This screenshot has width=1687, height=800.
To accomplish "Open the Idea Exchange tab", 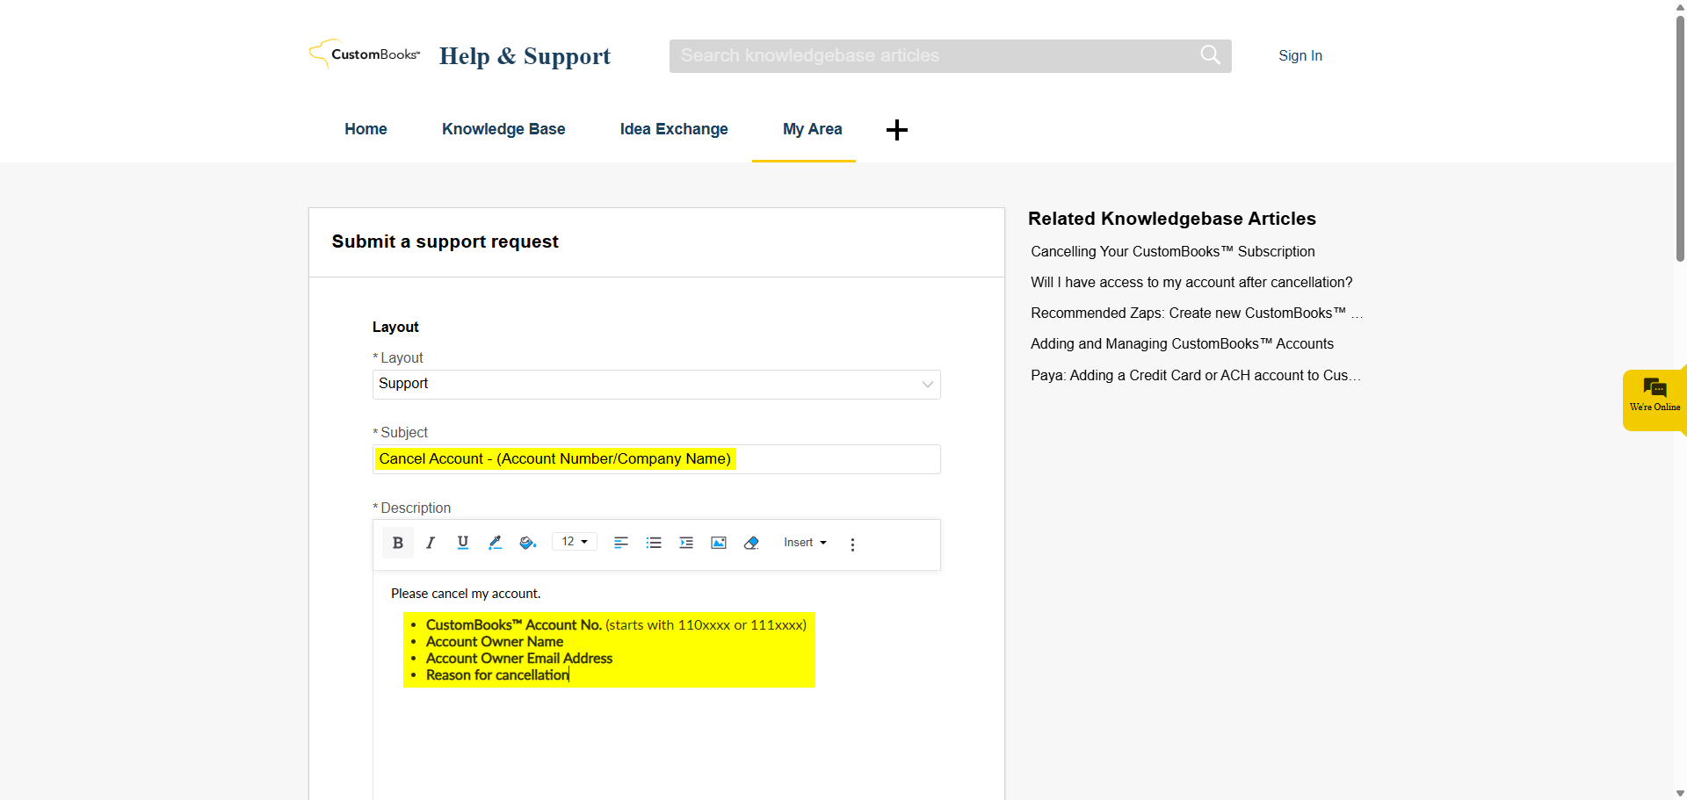I will pyautogui.click(x=674, y=129).
